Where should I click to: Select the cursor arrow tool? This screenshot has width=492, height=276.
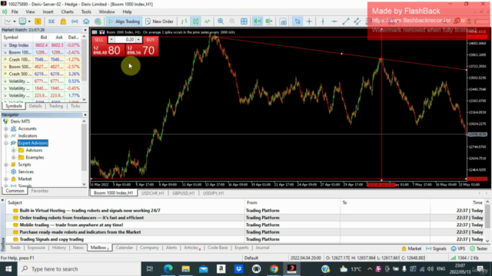tap(298, 21)
